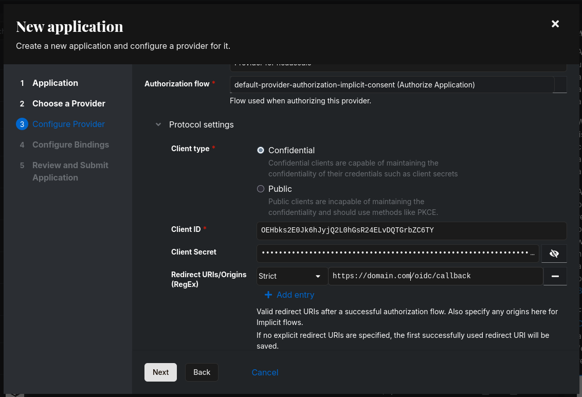Click the redirect URI text field
The image size is (582, 397).
pyautogui.click(x=435, y=276)
